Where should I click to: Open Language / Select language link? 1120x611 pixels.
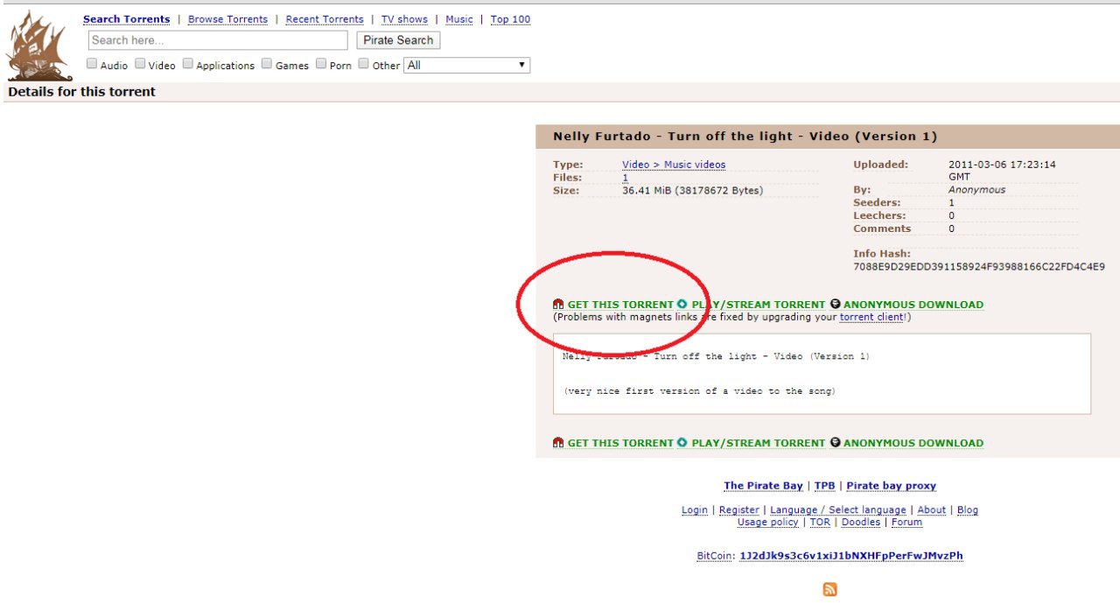tap(838, 510)
